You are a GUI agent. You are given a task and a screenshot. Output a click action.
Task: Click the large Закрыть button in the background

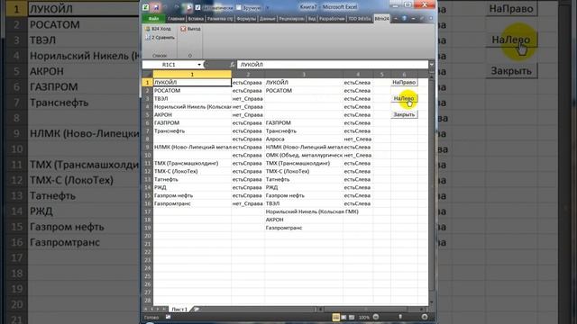pyautogui.click(x=511, y=70)
